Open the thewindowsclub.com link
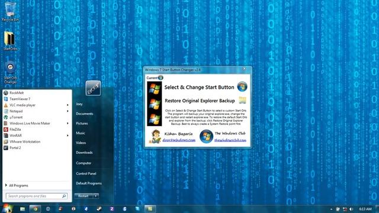Viewport: 379px width, 213px height. click(x=230, y=140)
